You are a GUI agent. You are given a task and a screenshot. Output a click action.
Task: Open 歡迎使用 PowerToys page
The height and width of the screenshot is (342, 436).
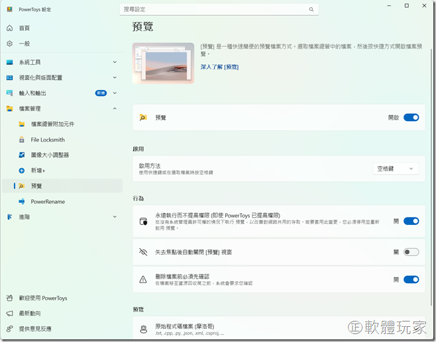click(42, 298)
